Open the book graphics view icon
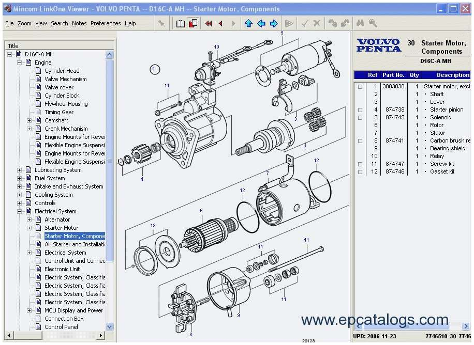The image size is (474, 345). pyautogui.click(x=180, y=23)
